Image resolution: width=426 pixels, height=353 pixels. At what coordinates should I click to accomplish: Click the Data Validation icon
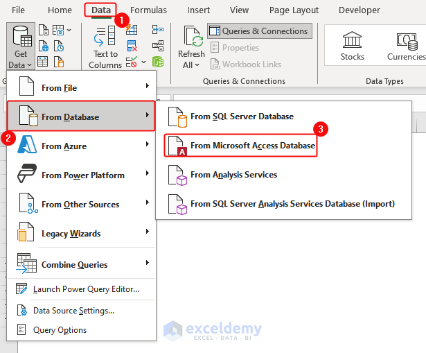pos(132,62)
